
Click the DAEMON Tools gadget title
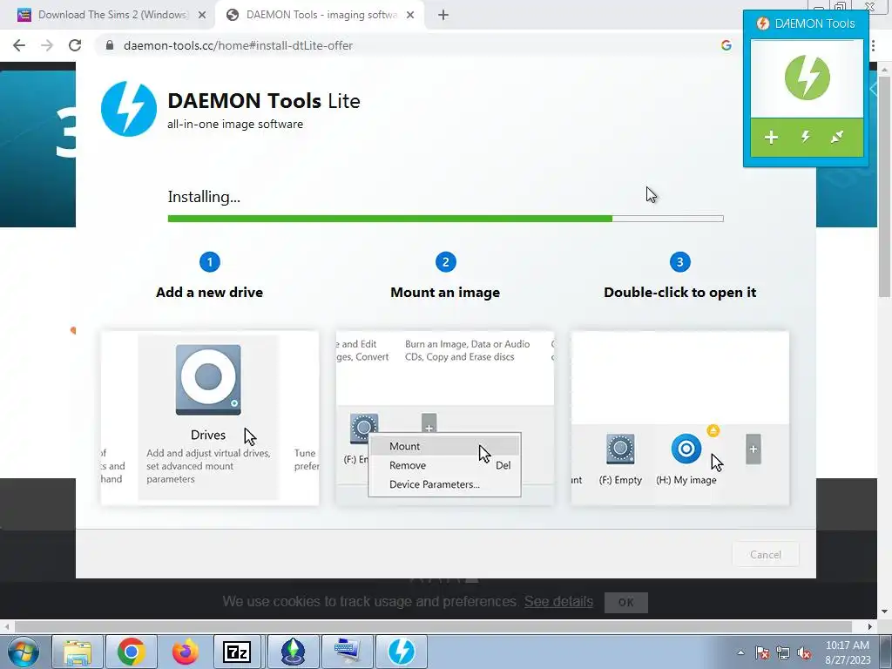click(x=814, y=24)
